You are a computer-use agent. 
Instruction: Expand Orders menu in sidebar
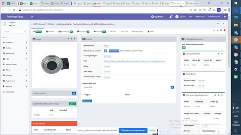click(15, 48)
